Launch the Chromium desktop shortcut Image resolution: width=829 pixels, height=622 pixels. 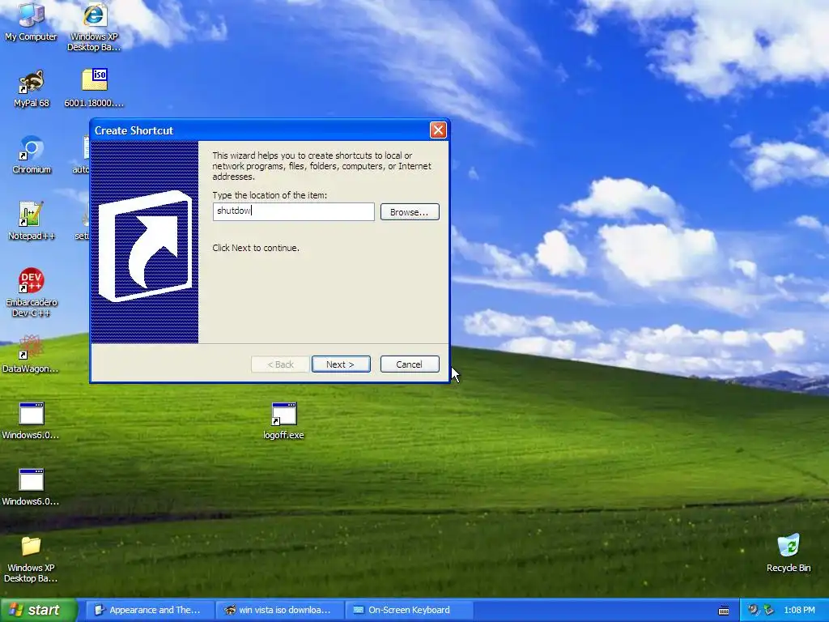32,155
